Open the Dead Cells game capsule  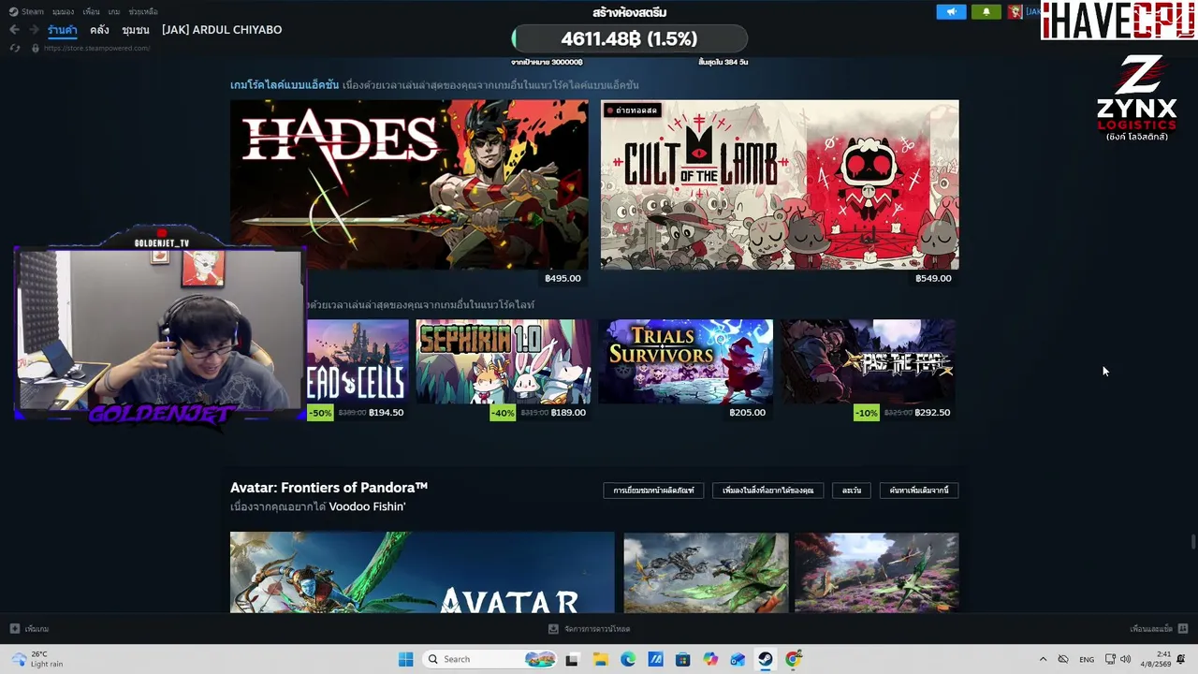tap(358, 361)
